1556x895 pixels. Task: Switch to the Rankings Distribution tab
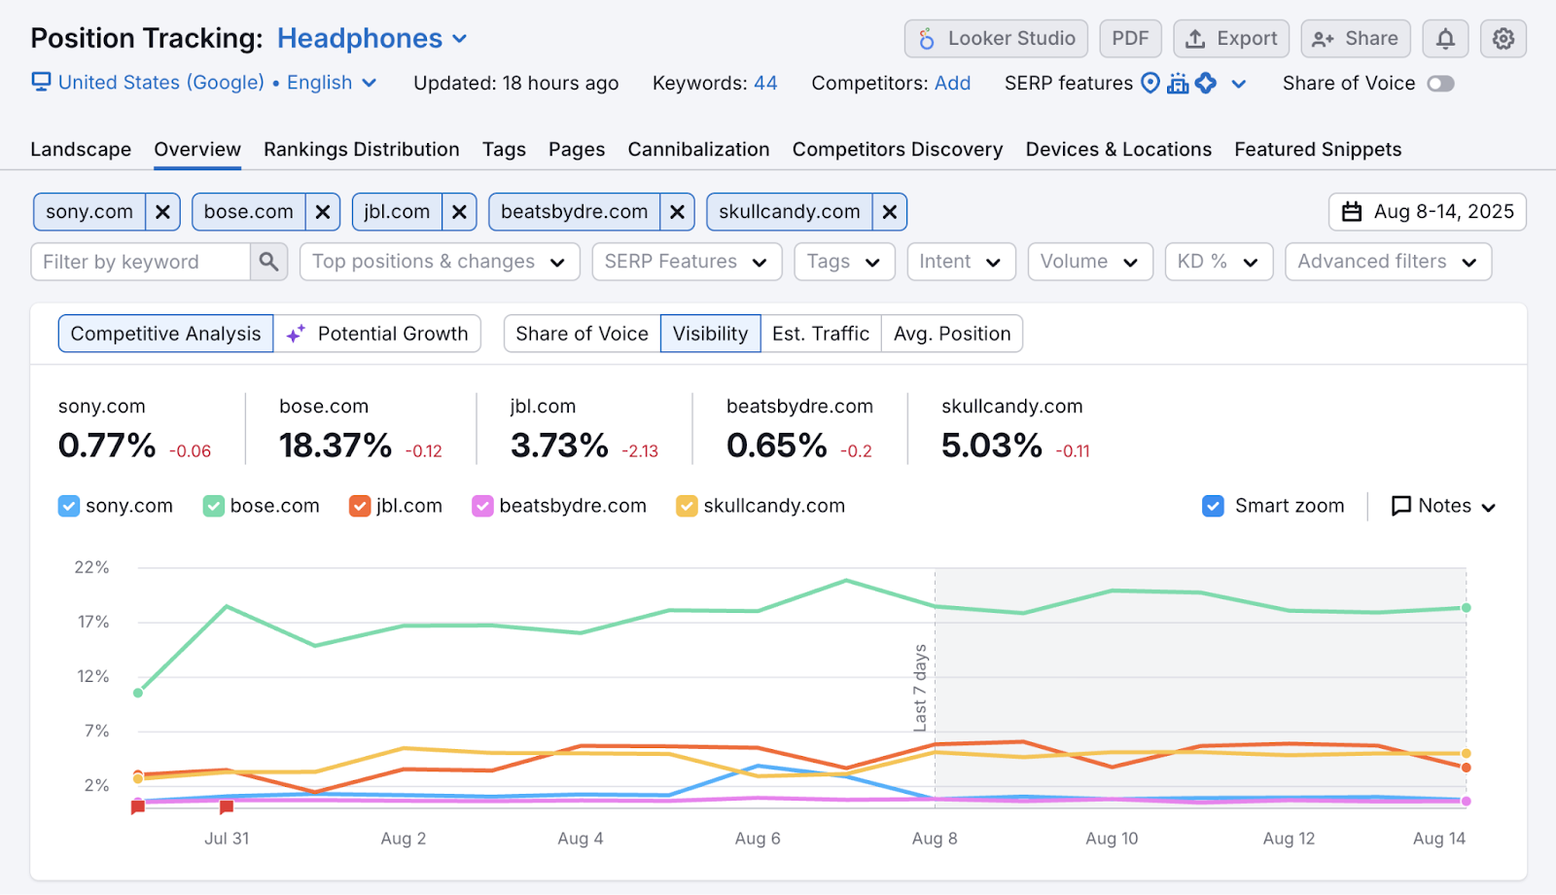point(361,149)
